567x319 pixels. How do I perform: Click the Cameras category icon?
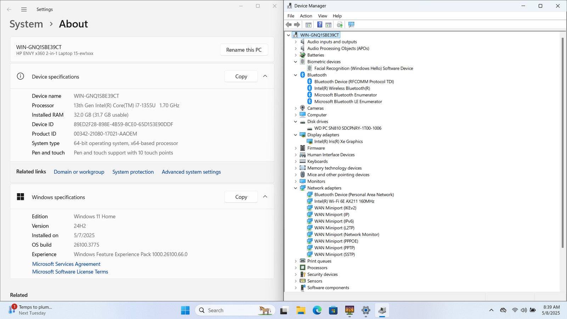[x=303, y=108]
